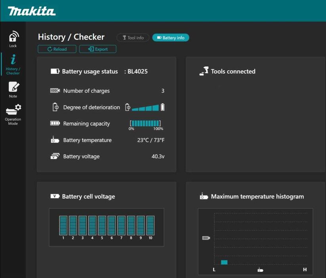Click the Battery usage status battery icon
Screen dimensions: 326x278
(x=55, y=71)
